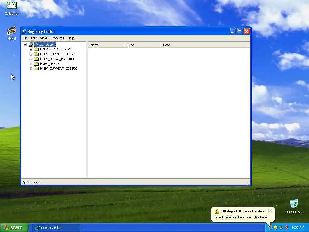
Task: Close the Registry Editor window
Action: point(247,31)
